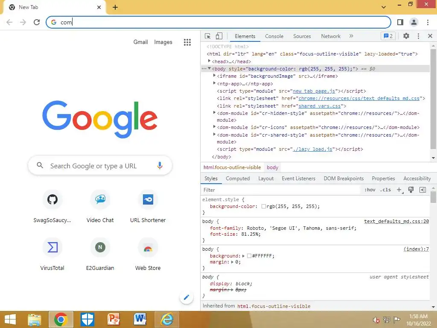437x328 pixels.
Task: Open the shared_vars.css link
Action: click(x=320, y=106)
